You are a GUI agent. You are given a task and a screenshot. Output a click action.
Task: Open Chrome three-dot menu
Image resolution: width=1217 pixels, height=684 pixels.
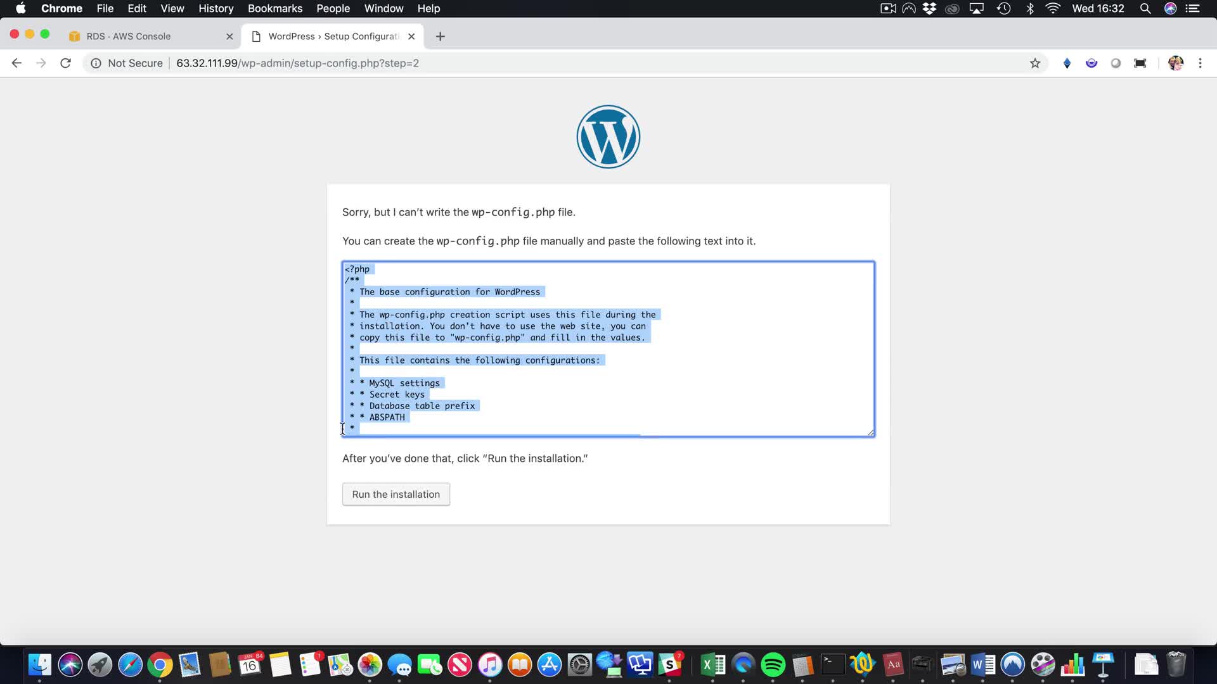[x=1200, y=63]
